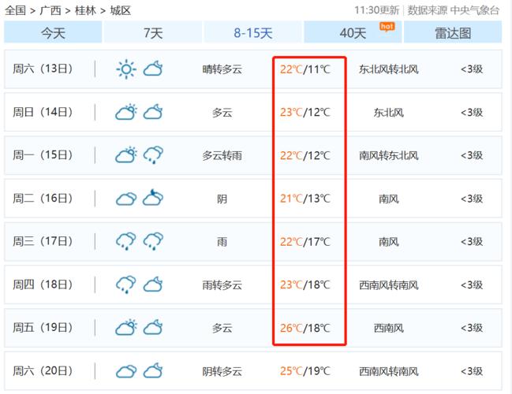The width and height of the screenshot is (512, 394).
Task: Click the wind text 西南风 for 19日
Action: (x=389, y=328)
